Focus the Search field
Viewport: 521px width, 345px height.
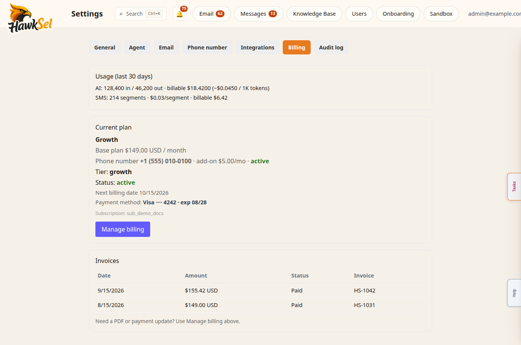click(141, 14)
